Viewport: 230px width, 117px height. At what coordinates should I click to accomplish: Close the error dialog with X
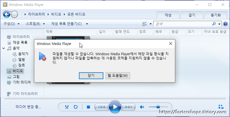170,44
